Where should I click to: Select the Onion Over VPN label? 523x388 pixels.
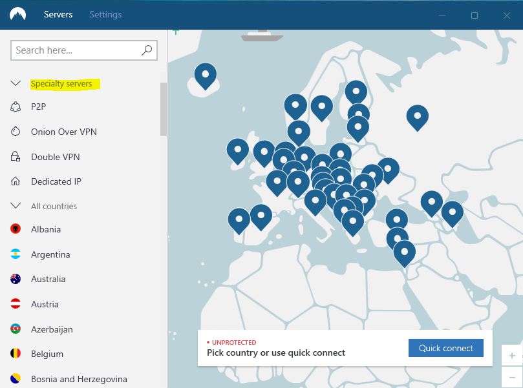coord(64,132)
